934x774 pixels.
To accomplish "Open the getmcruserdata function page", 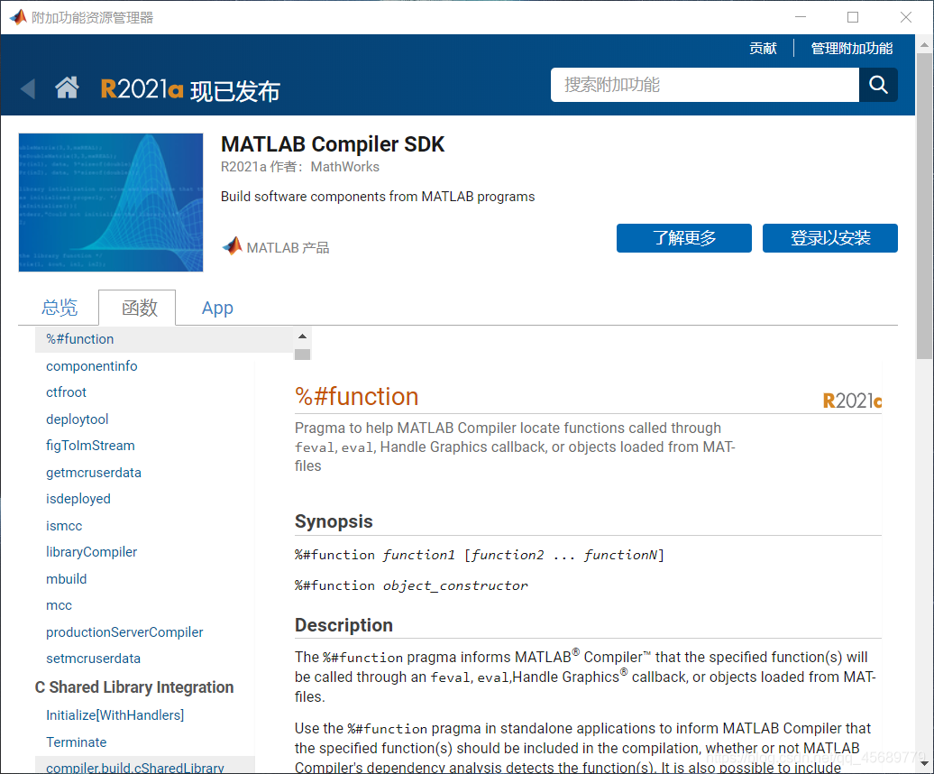I will [94, 473].
